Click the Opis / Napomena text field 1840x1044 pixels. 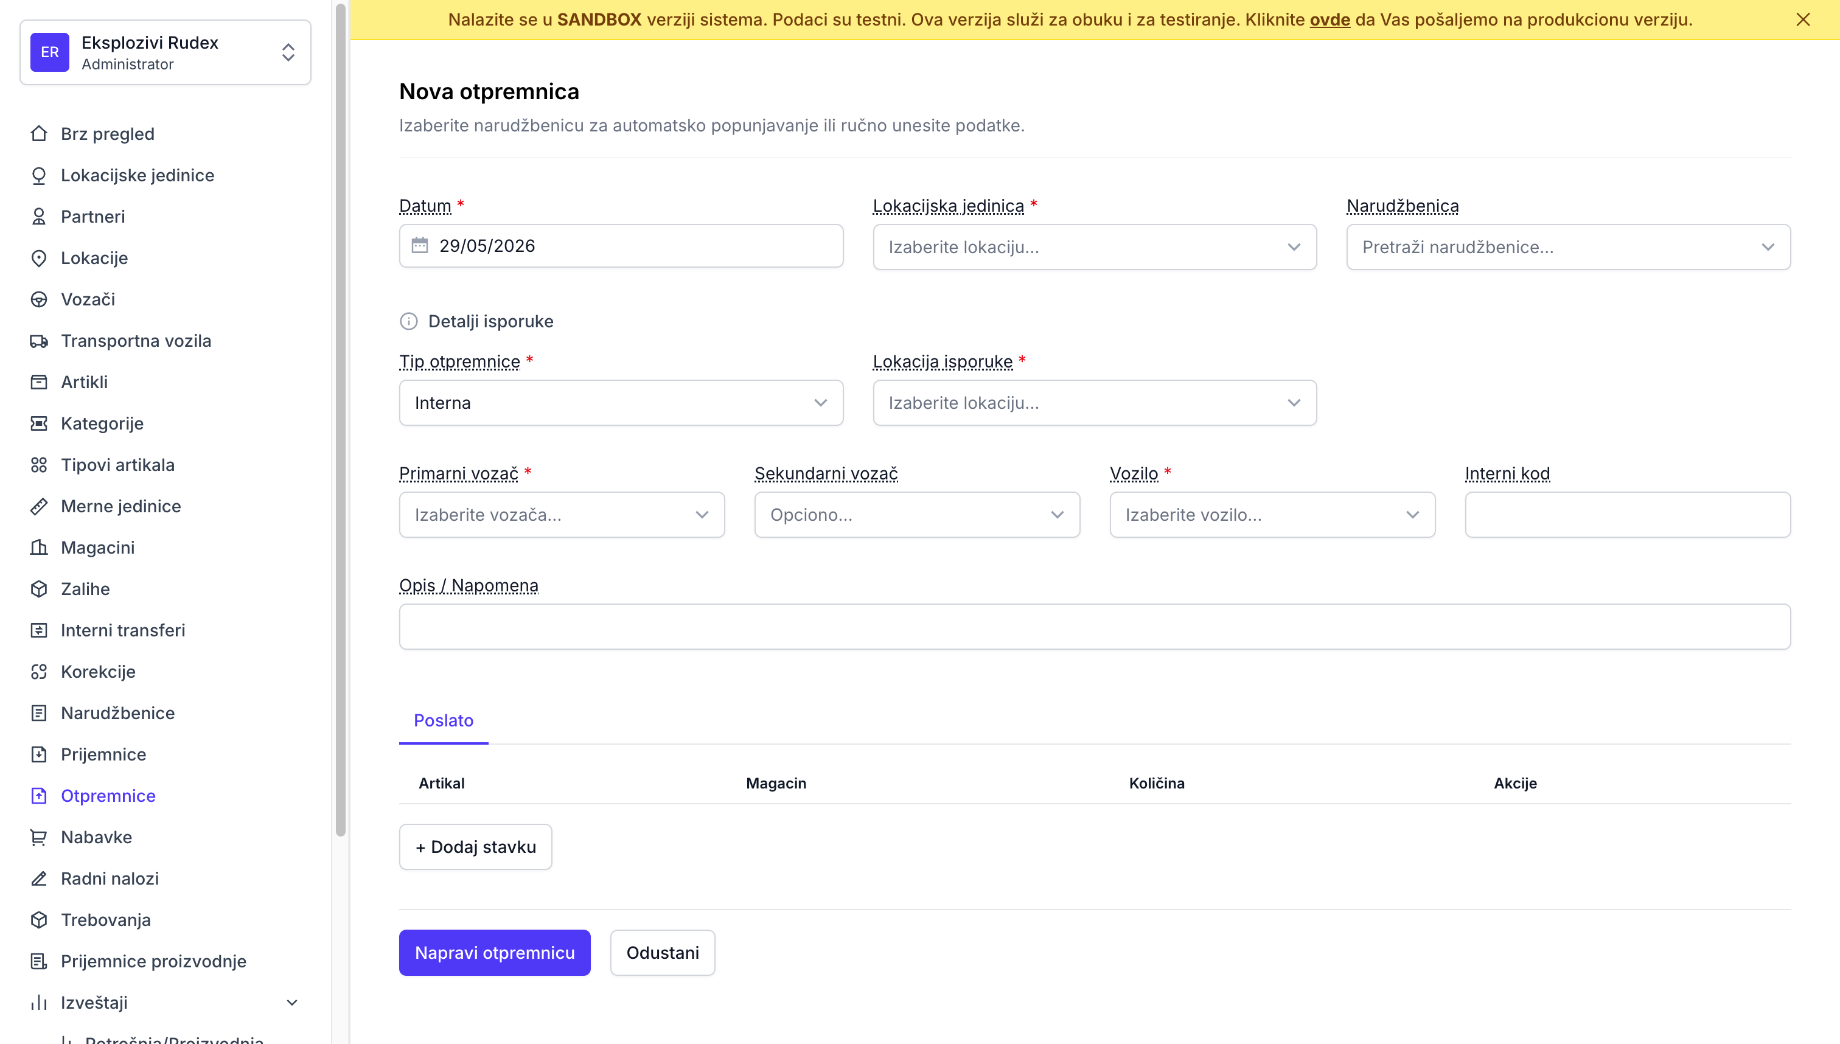coord(1094,627)
